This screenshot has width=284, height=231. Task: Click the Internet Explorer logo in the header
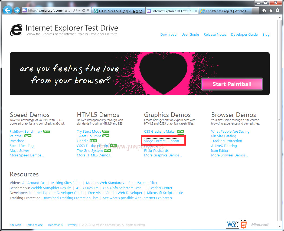coord(16,30)
